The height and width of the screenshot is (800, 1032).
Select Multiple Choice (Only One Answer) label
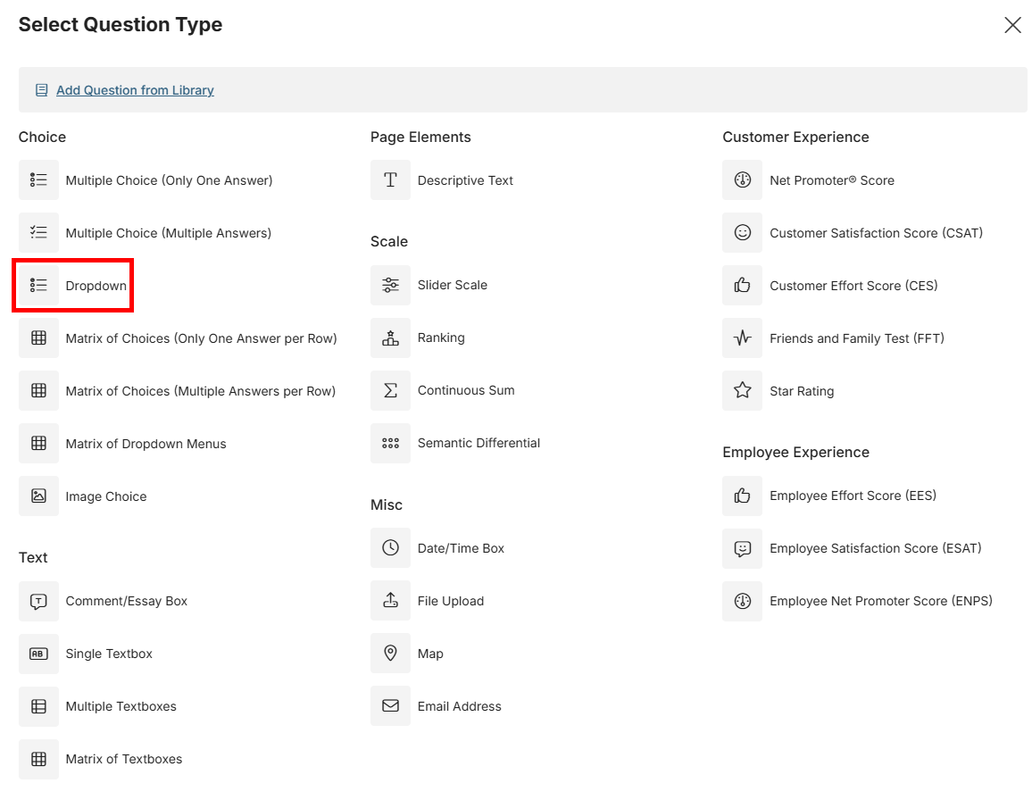click(169, 180)
